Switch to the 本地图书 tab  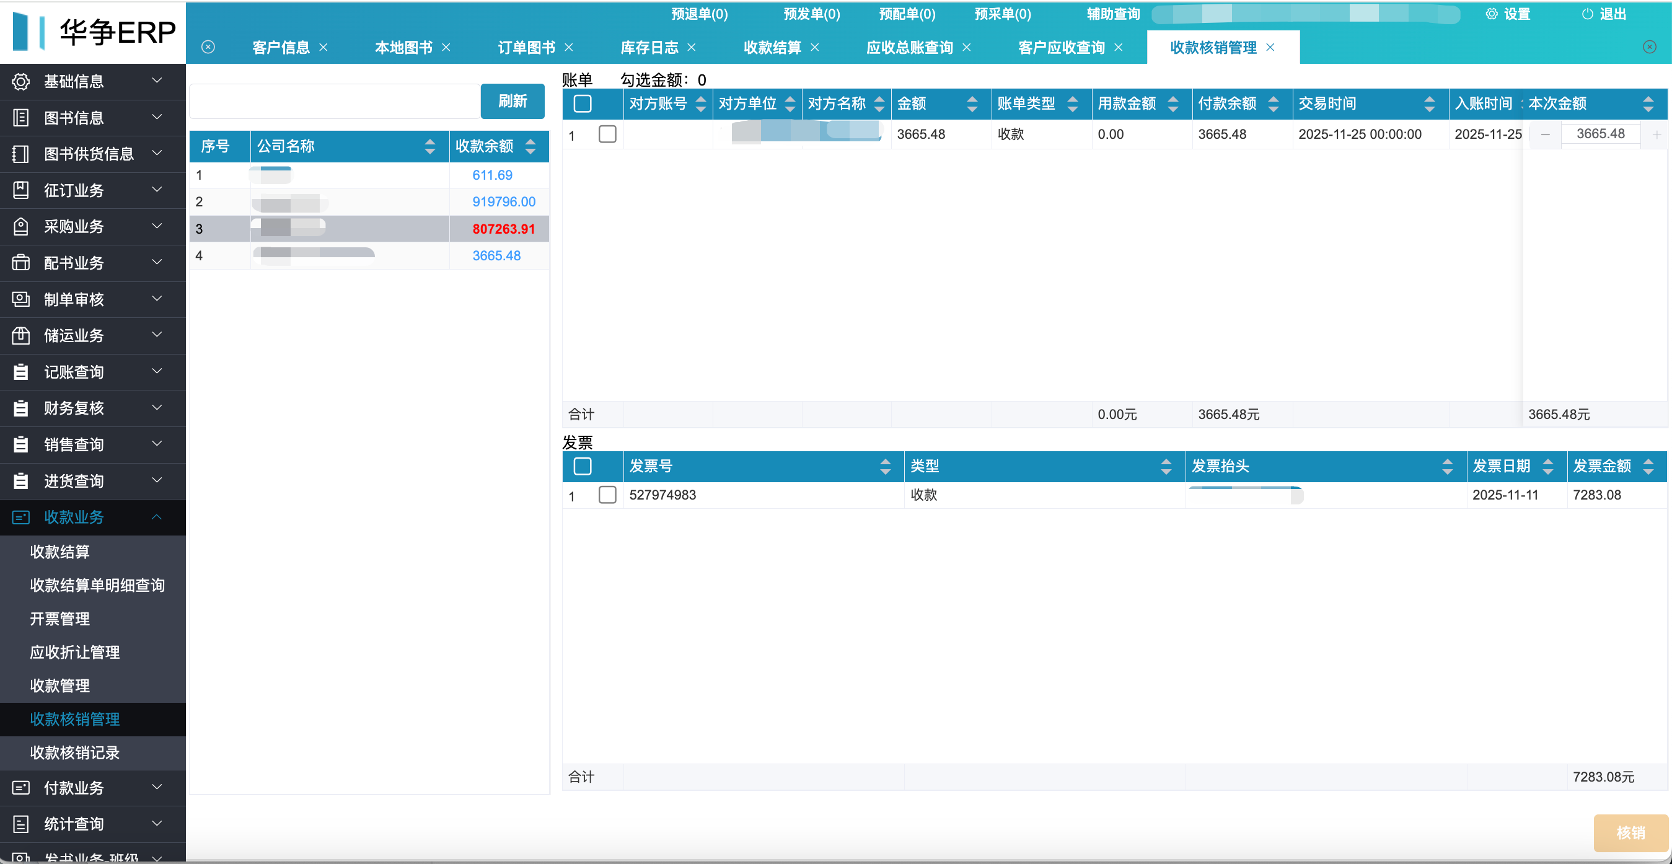tap(403, 47)
